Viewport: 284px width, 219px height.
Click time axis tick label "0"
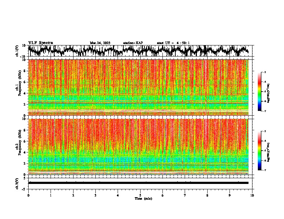pos(28,195)
